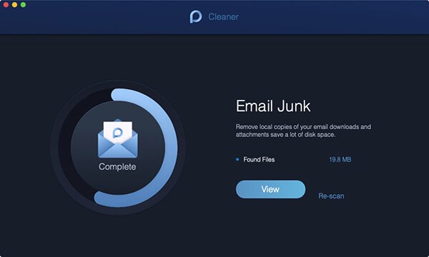The image size is (429, 257).
Task: Close the window with red button
Action: (6, 5)
